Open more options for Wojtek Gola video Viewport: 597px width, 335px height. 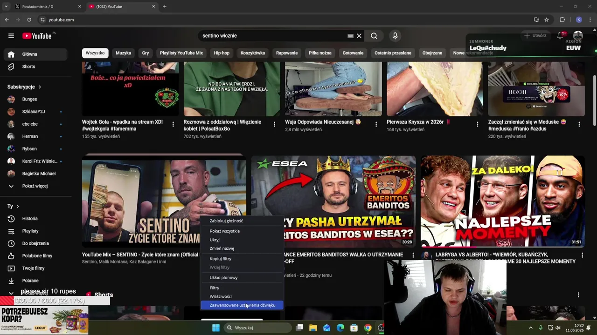click(173, 124)
